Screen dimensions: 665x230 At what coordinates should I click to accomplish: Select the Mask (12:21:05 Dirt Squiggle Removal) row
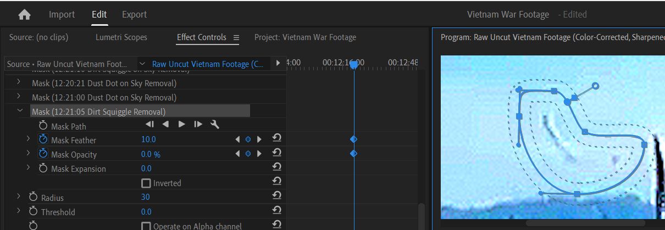click(x=140, y=111)
